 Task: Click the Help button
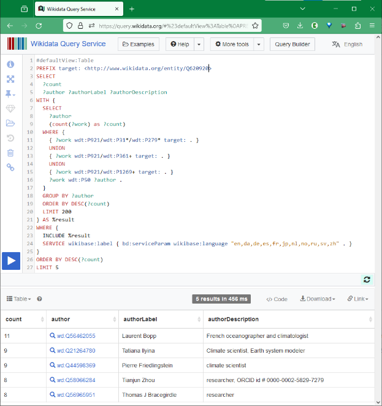pyautogui.click(x=180, y=44)
